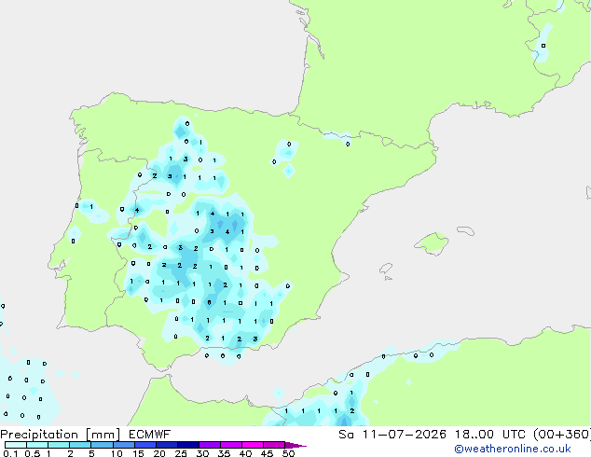Click the 1–2 mm legend color swatch
Screen dimensions: 591x457
point(59,445)
